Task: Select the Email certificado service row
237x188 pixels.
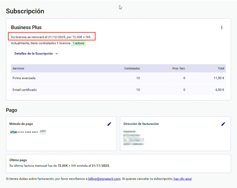Action: point(25,90)
